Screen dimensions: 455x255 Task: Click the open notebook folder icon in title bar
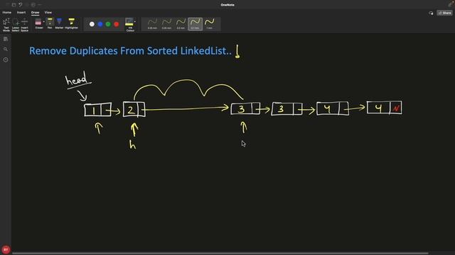14,5
